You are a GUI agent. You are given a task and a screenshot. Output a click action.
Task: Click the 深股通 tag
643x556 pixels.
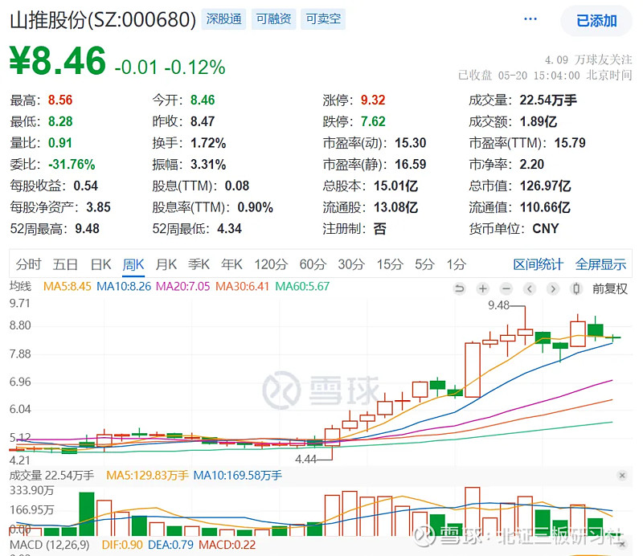223,18
